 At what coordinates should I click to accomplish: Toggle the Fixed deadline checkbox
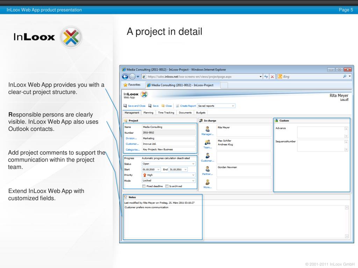click(144, 186)
